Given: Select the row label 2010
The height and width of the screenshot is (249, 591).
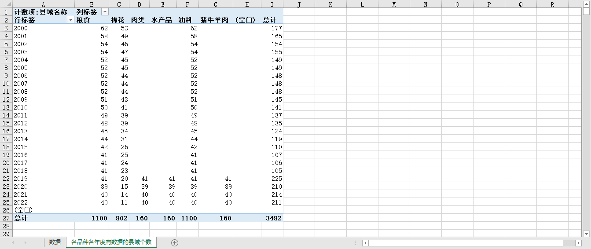Looking at the screenshot, I should [x=43, y=107].
